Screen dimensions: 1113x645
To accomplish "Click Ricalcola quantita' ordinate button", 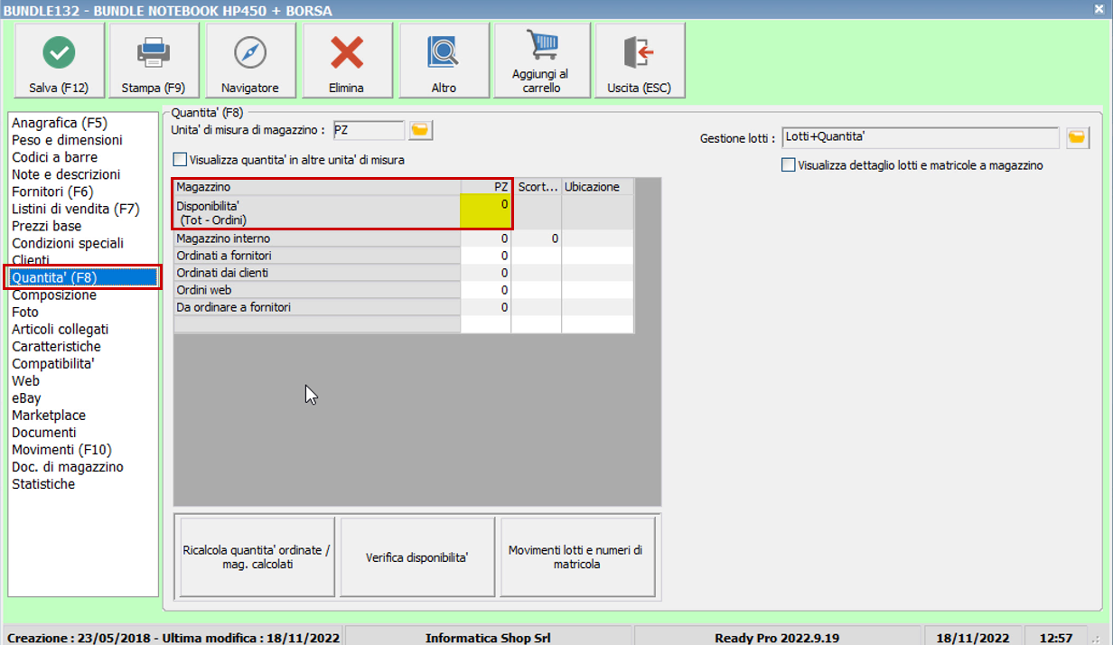I will [257, 557].
